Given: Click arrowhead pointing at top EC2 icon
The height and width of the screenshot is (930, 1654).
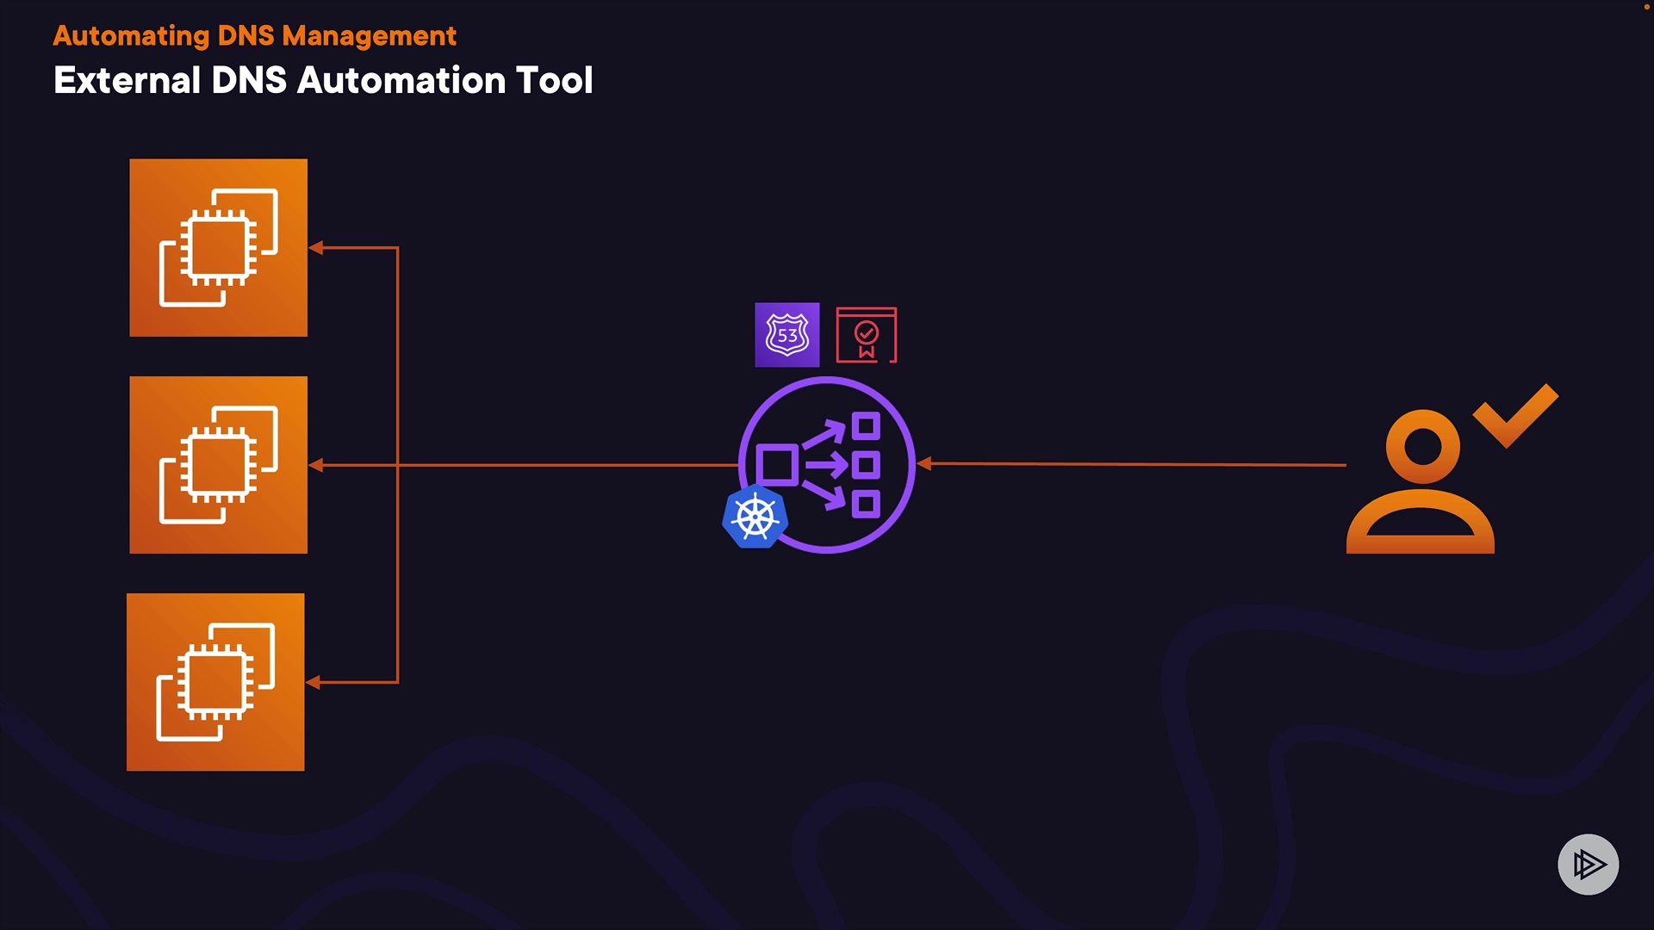Looking at the screenshot, I should pos(316,248).
